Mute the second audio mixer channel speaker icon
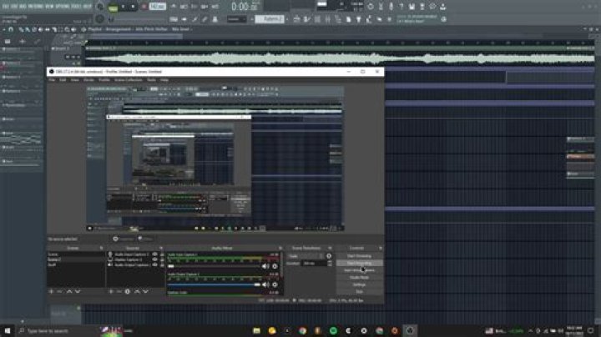This screenshot has height=337, width=601. point(266,284)
